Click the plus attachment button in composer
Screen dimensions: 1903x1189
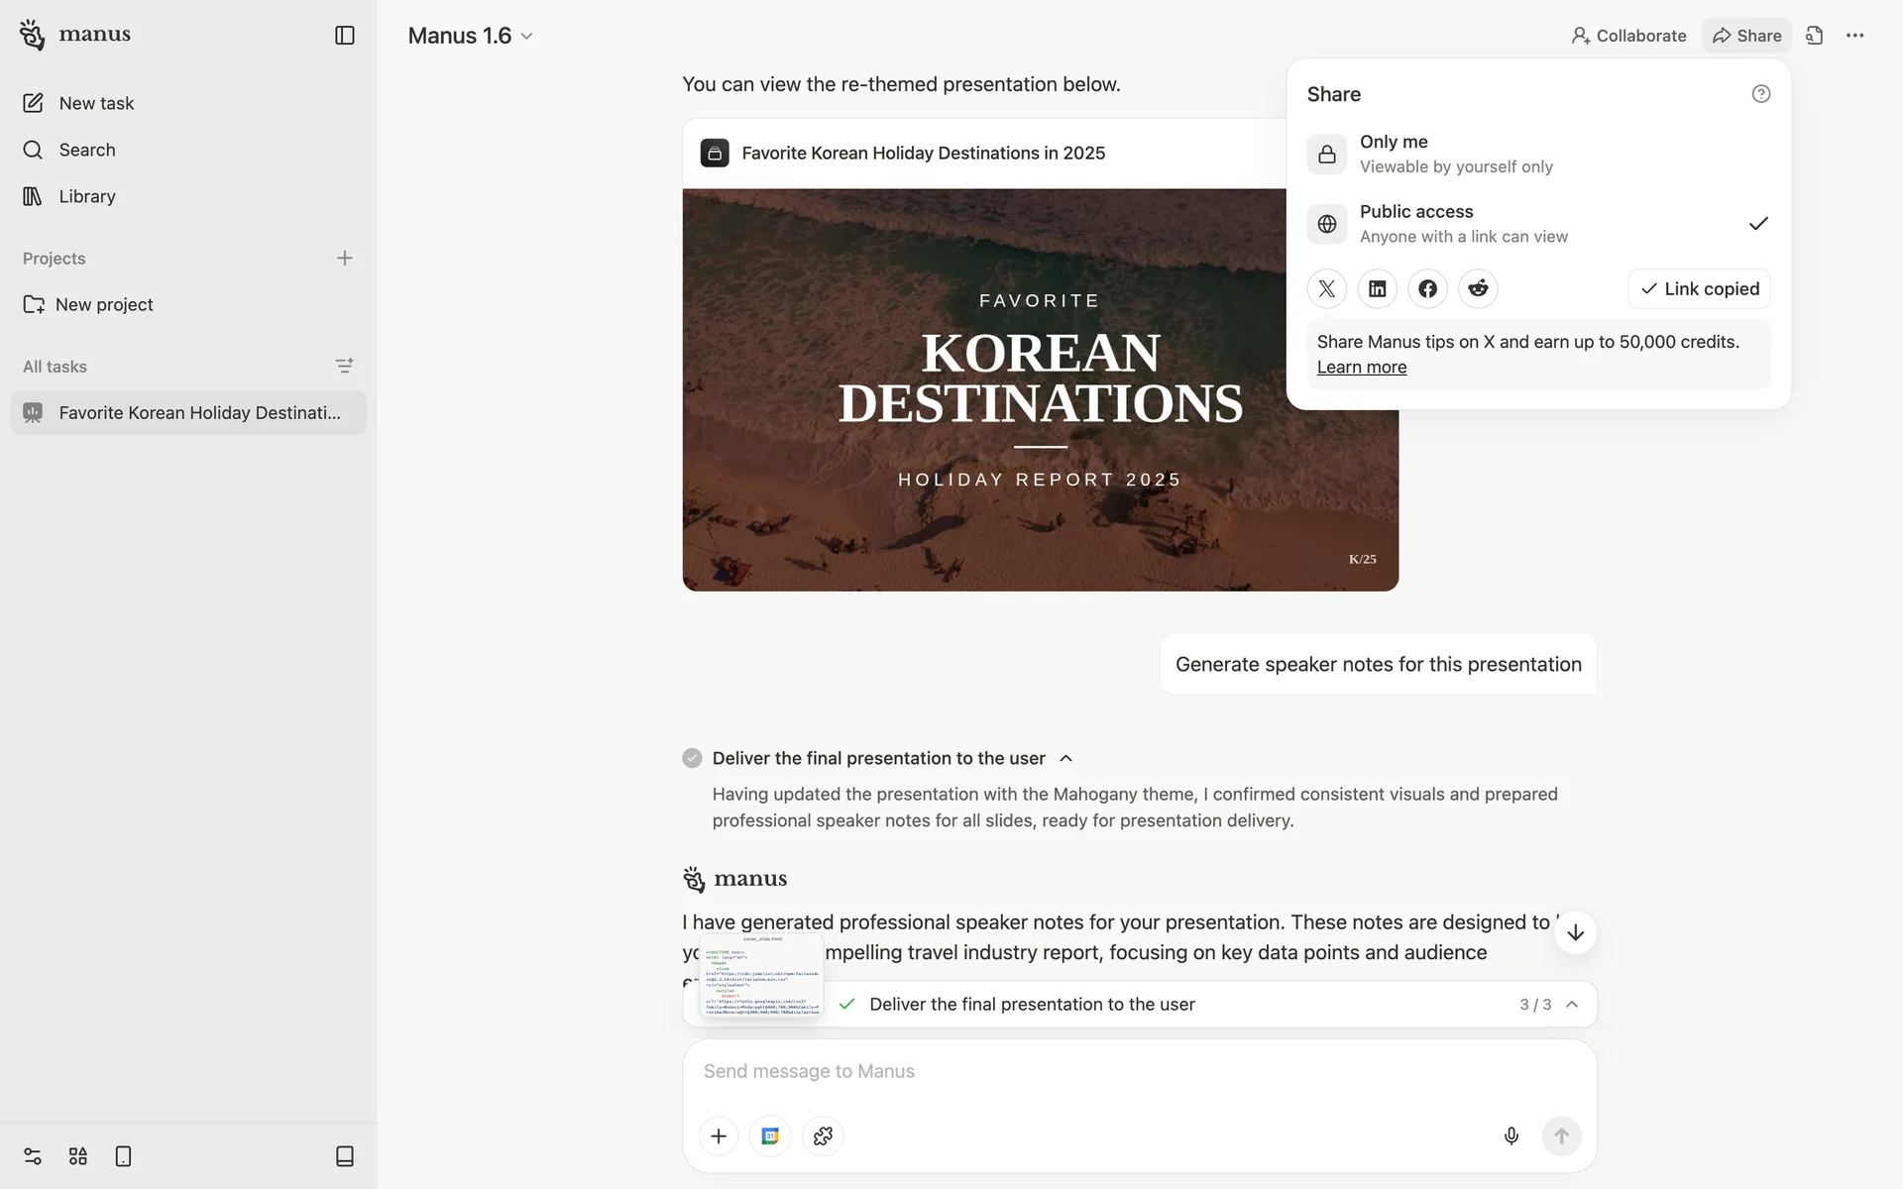719,1135
